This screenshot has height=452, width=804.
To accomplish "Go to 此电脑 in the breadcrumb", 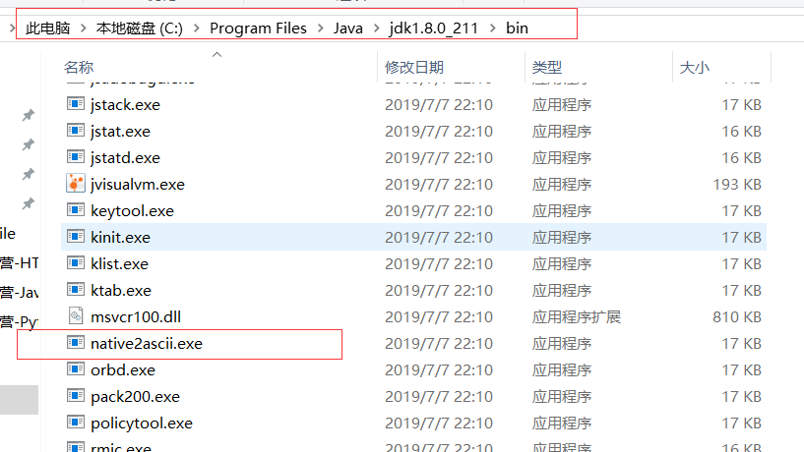I will click(x=47, y=28).
